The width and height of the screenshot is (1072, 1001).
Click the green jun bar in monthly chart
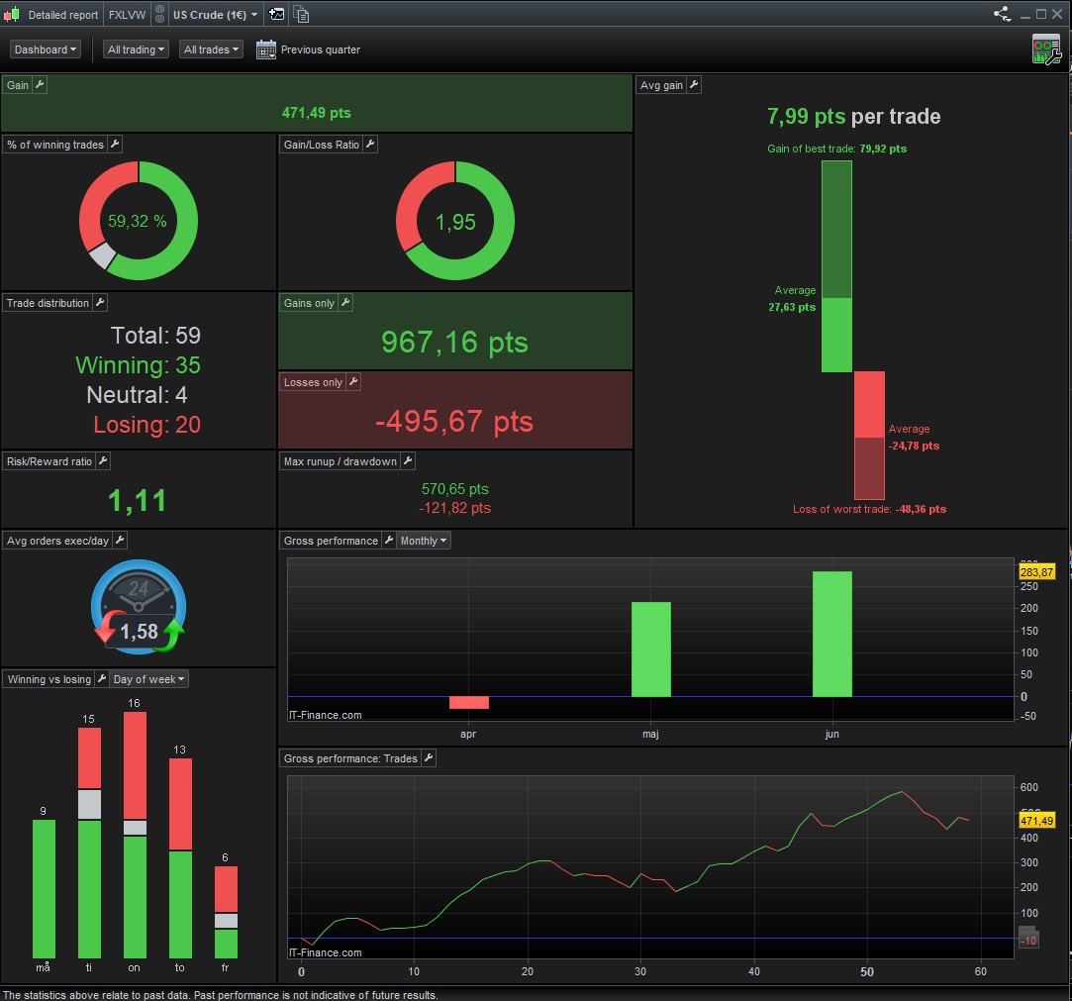(x=832, y=634)
